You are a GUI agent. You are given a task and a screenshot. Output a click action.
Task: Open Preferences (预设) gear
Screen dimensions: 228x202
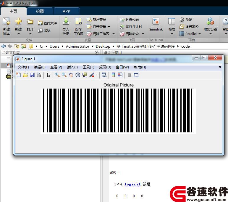point(186,19)
